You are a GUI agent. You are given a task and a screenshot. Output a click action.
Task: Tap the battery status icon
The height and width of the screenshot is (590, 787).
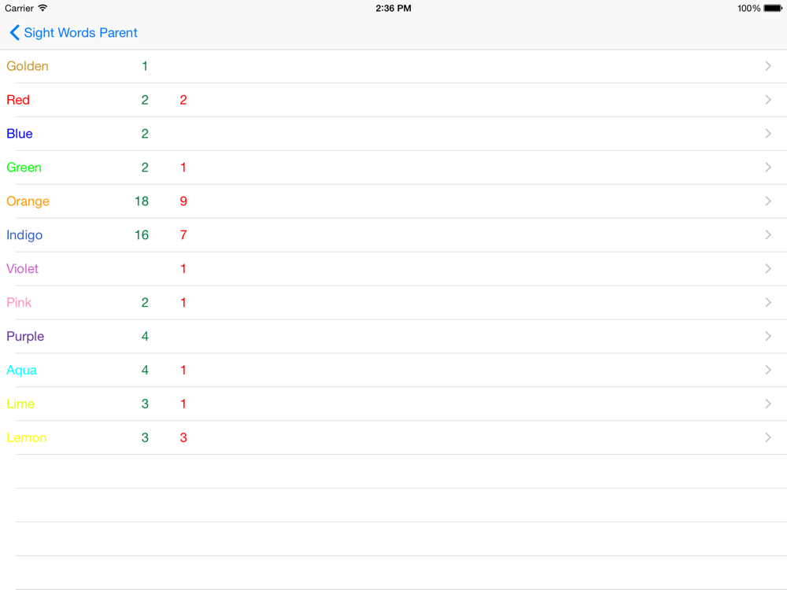(x=773, y=8)
